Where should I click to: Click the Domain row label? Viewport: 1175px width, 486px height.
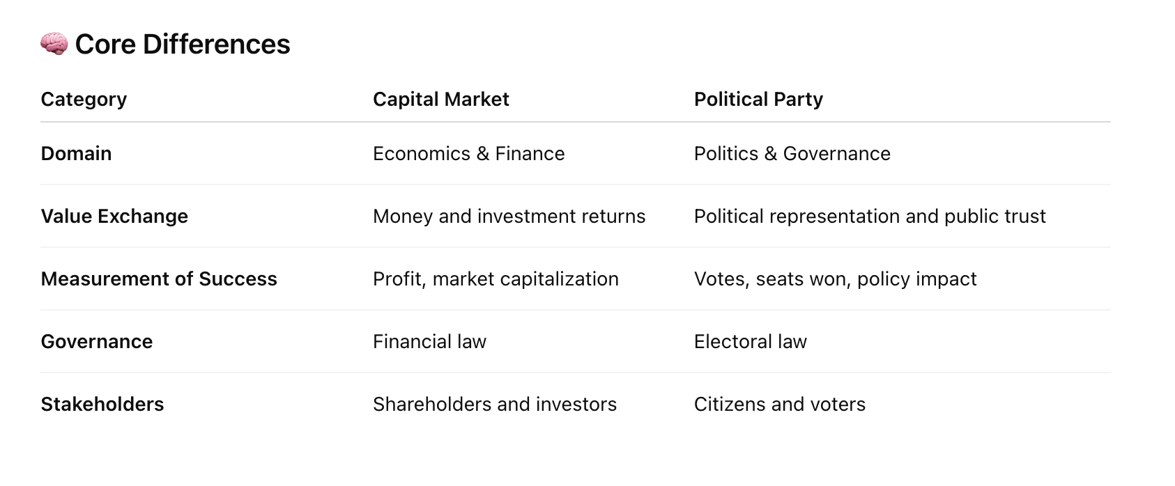tap(76, 154)
